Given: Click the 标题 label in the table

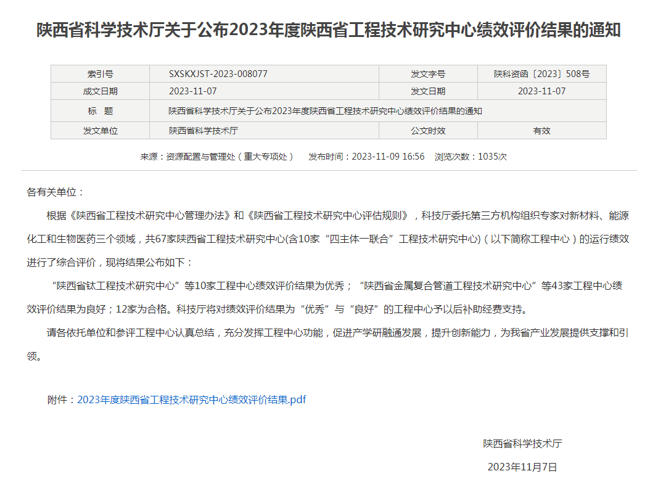Looking at the screenshot, I should click(100, 111).
